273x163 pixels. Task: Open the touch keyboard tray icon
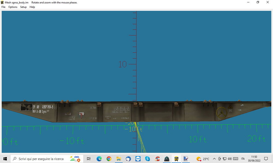pyautogui.click(x=236, y=159)
